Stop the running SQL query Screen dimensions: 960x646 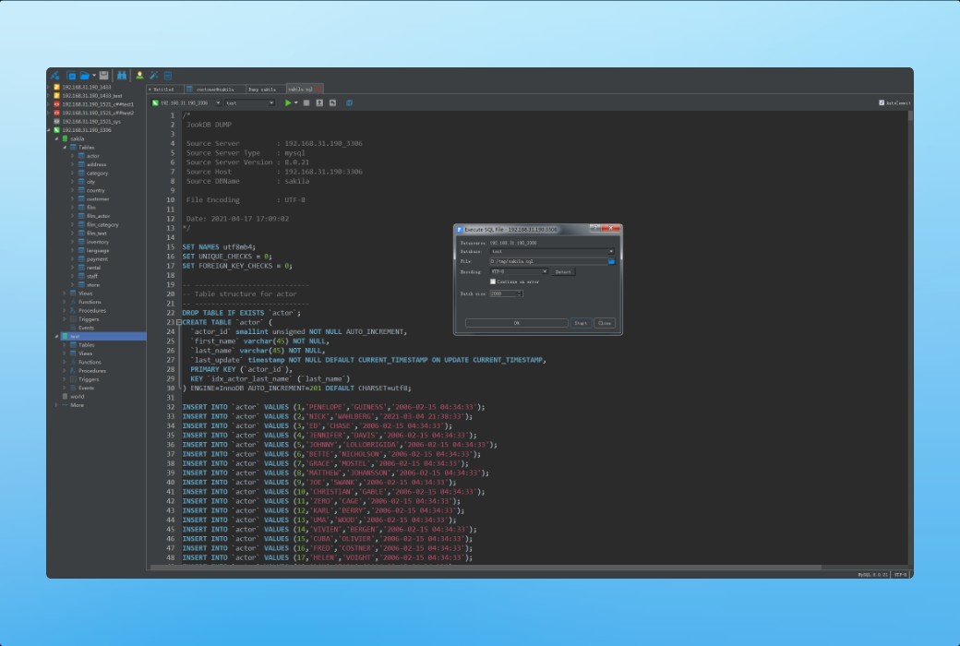tap(306, 103)
